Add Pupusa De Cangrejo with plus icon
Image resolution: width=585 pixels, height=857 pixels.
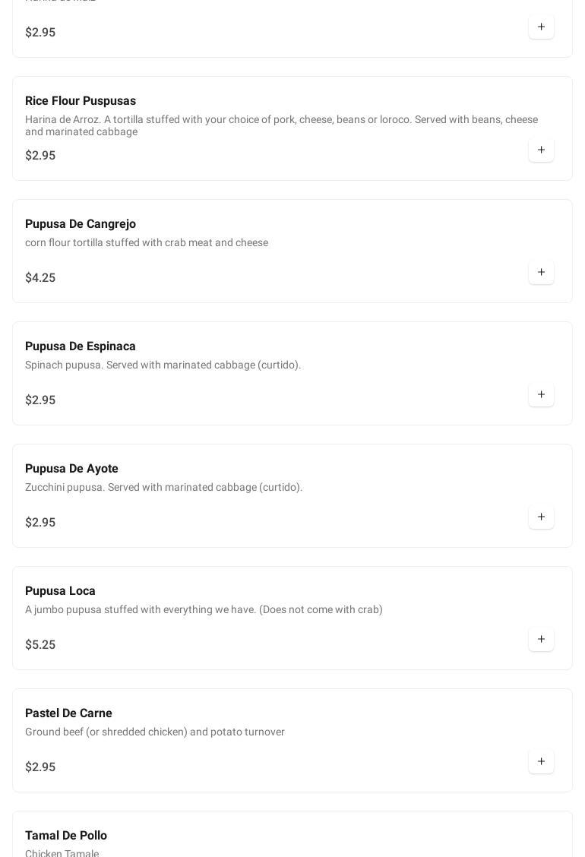[541, 272]
